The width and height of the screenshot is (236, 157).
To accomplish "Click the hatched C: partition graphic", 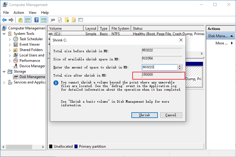I will 194,77.
